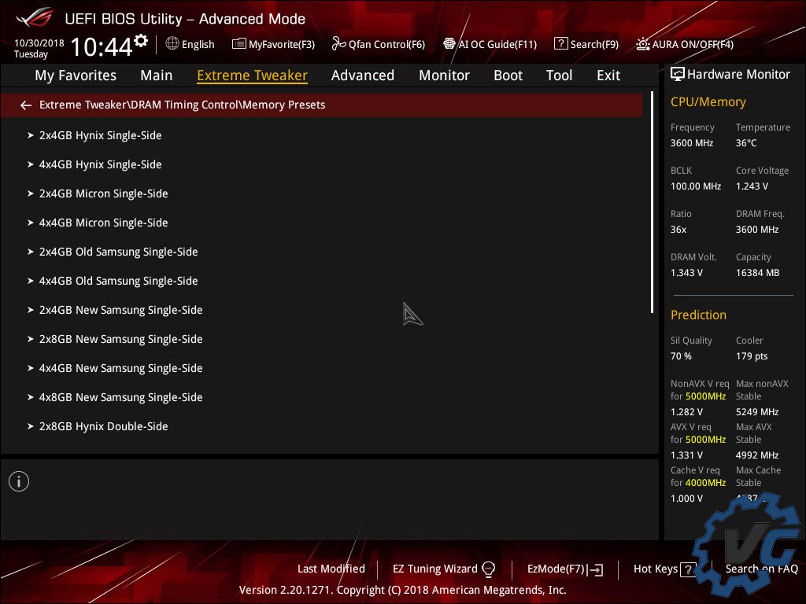Click the AI OC Guide chip icon

click(x=449, y=44)
